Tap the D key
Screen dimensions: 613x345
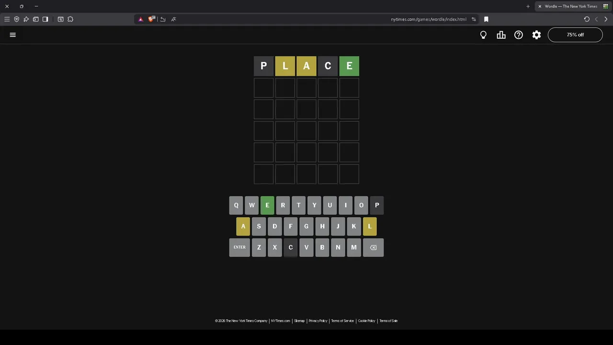274,226
